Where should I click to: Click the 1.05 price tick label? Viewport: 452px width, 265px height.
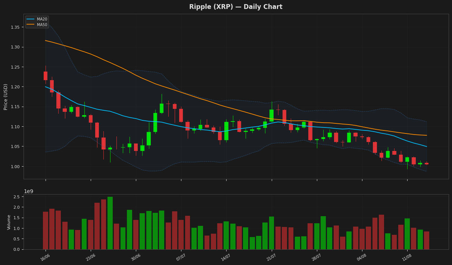tap(15, 146)
